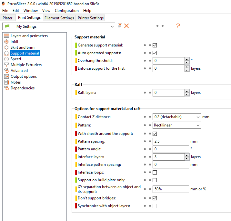This screenshot has height=221, width=231.
Task: Click first dot beside Generate support material
Action: 145,45
